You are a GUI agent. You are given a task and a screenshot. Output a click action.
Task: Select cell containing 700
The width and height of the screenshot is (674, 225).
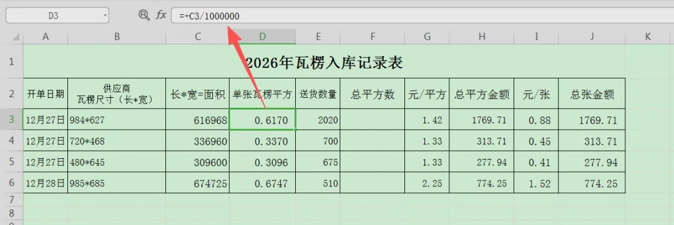coord(318,140)
